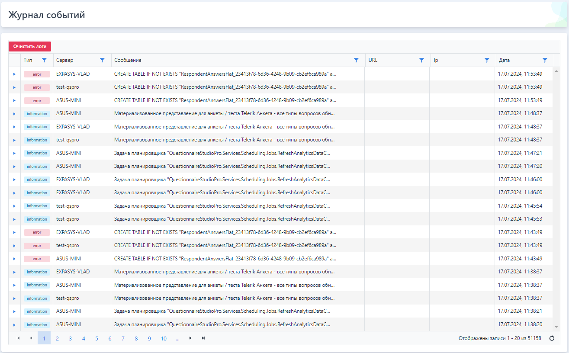Click the Очистить логи button

30,47
